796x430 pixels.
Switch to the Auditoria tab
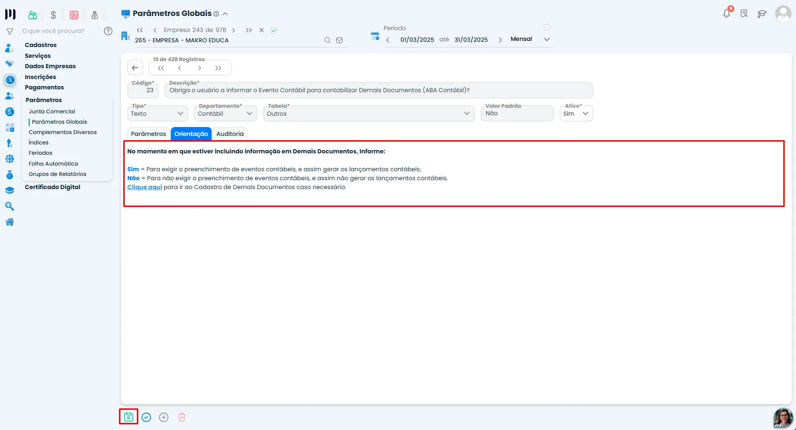point(230,134)
